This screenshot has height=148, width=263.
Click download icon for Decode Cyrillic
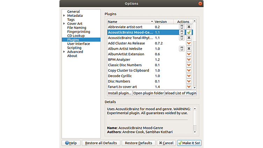tap(189, 76)
